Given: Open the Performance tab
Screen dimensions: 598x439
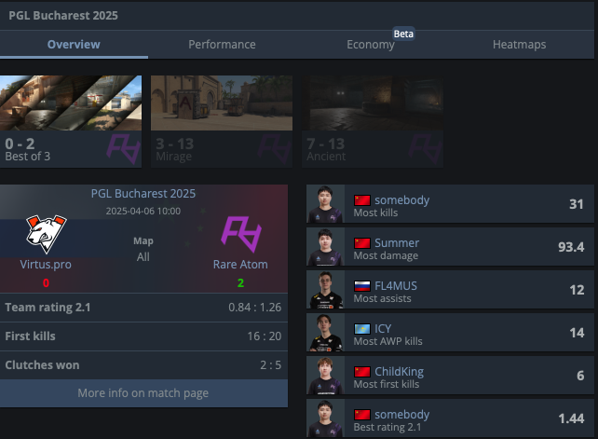Looking at the screenshot, I should (x=222, y=45).
